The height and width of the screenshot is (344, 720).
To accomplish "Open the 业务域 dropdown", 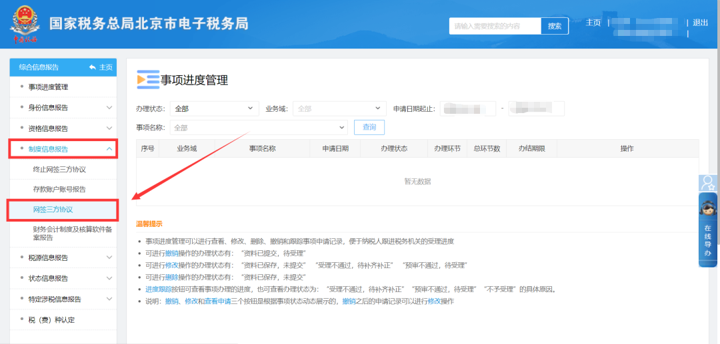I will pyautogui.click(x=339, y=108).
